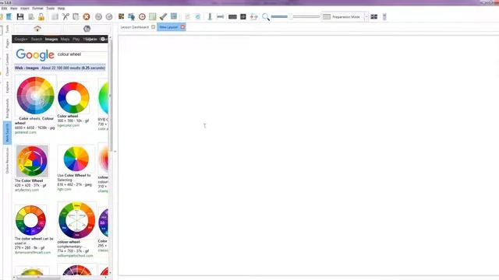
Task: Click the orange circle X delete icon
Action: point(87,17)
